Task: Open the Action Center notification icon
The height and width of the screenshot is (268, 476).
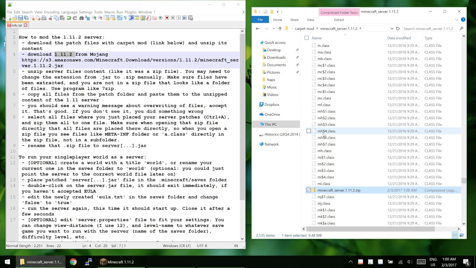Action: [466, 262]
